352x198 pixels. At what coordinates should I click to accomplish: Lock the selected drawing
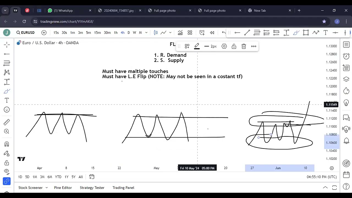234,46
